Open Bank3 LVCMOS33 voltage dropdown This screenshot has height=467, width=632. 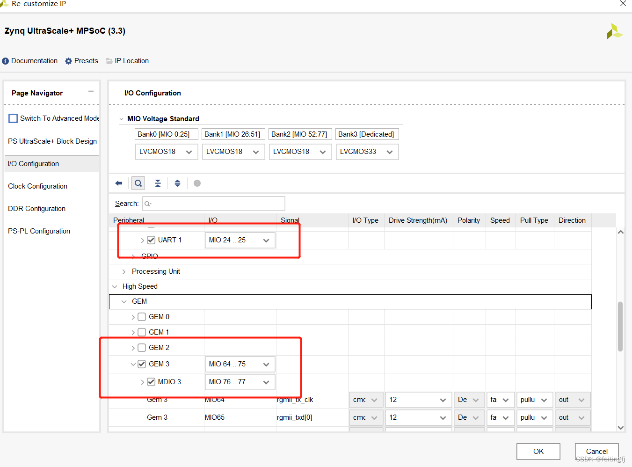tap(367, 152)
